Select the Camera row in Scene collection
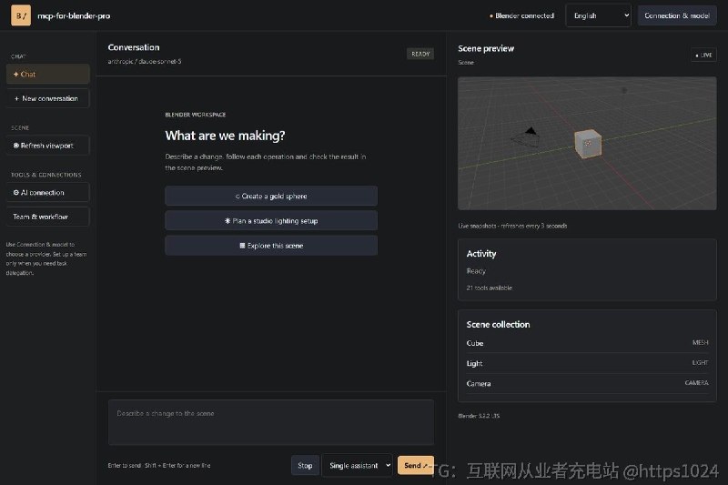The image size is (728, 485). (587, 383)
